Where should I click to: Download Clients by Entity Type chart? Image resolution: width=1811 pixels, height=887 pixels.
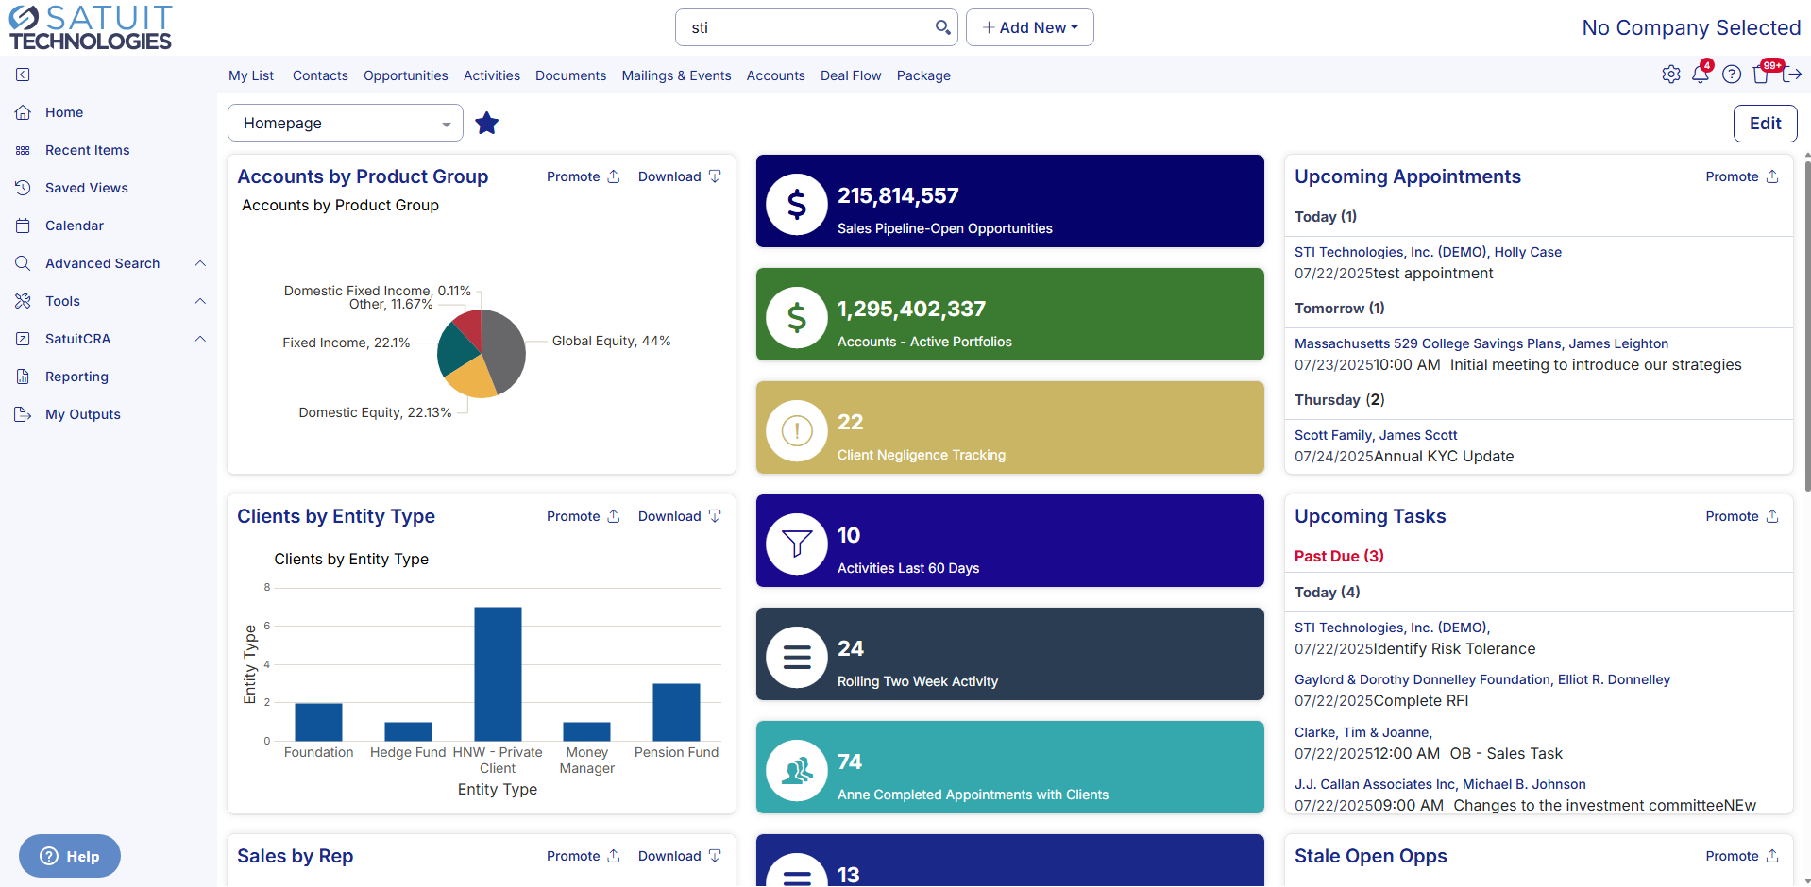coord(680,516)
